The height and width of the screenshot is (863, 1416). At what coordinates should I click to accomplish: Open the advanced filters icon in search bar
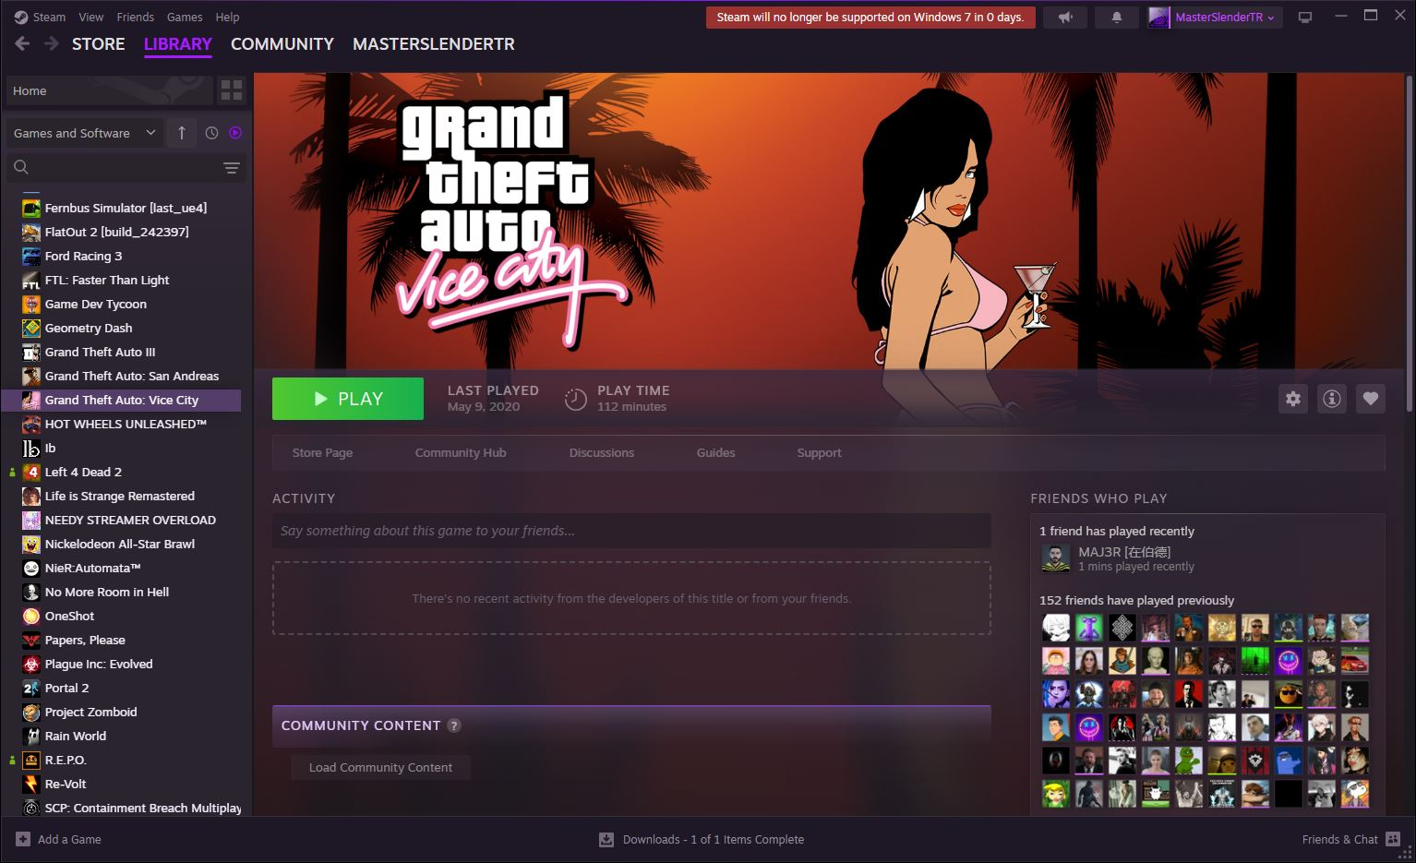231,167
